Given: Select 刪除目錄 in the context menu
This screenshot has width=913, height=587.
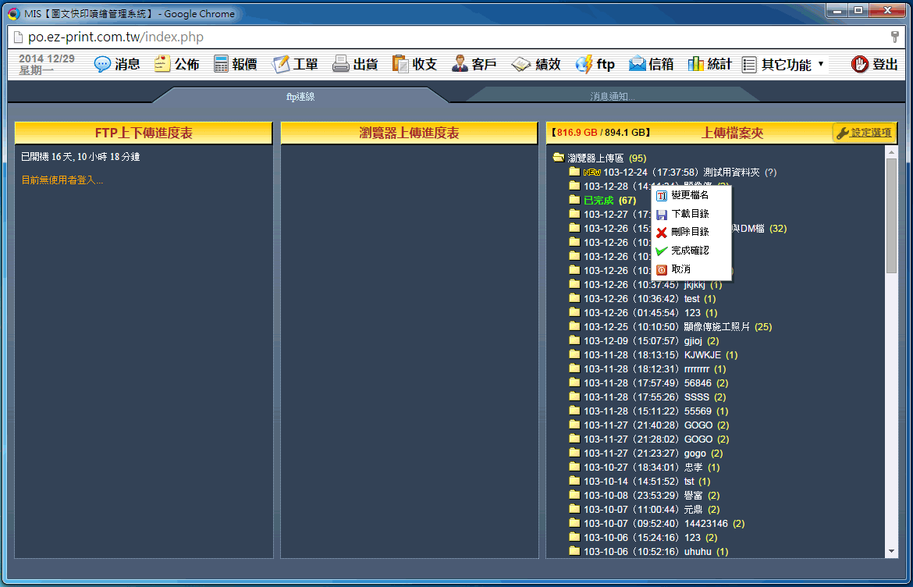Looking at the screenshot, I should pyautogui.click(x=690, y=232).
